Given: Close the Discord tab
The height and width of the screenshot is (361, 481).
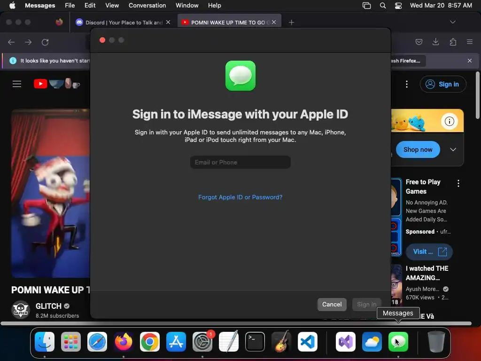Looking at the screenshot, I should pyautogui.click(x=168, y=22).
